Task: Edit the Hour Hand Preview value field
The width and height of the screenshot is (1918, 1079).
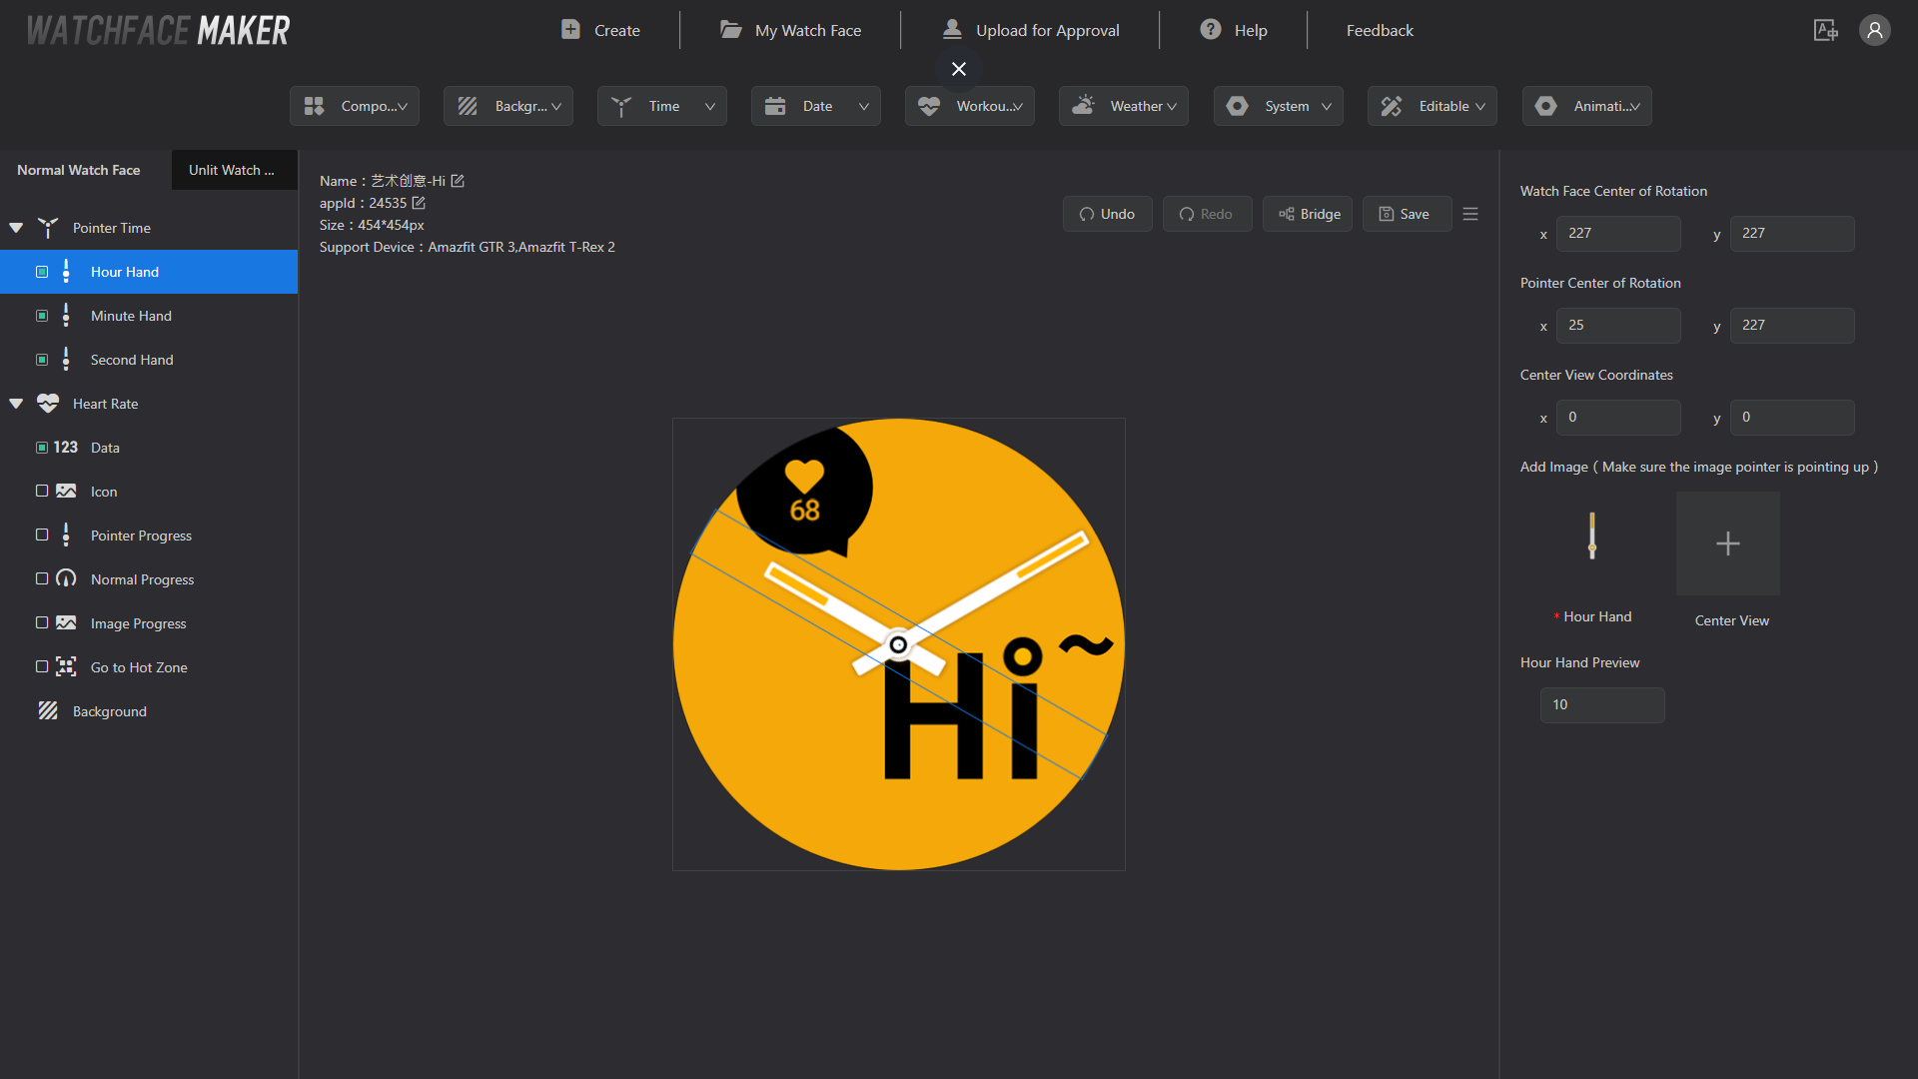Action: pos(1602,703)
